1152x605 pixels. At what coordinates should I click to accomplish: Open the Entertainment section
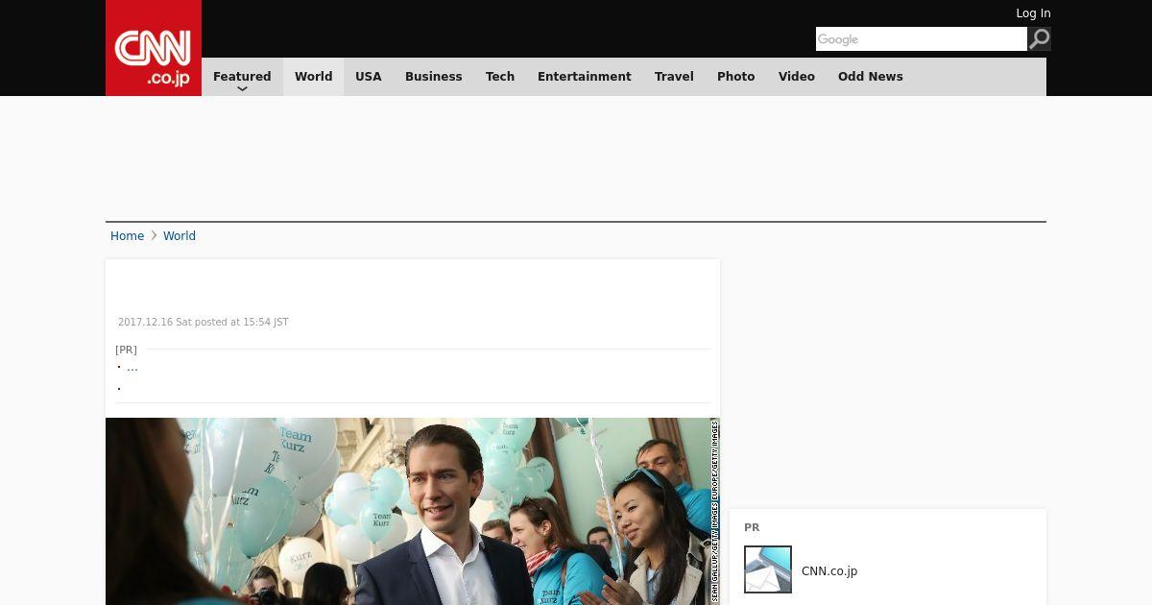point(585,77)
